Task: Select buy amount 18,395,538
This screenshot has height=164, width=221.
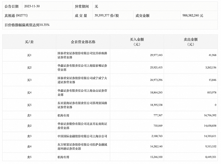Action: (x=156, y=105)
